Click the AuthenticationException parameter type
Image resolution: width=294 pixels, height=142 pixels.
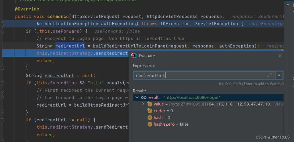pos(67,24)
